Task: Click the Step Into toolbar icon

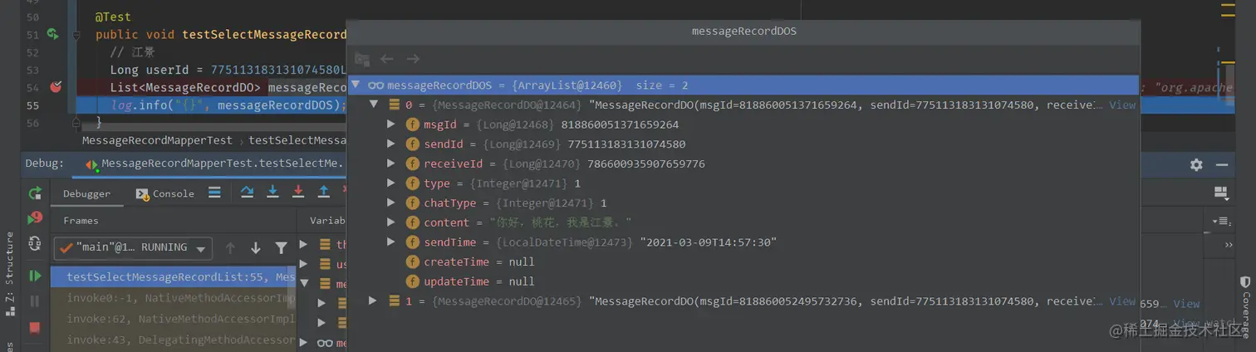Action: tap(272, 193)
